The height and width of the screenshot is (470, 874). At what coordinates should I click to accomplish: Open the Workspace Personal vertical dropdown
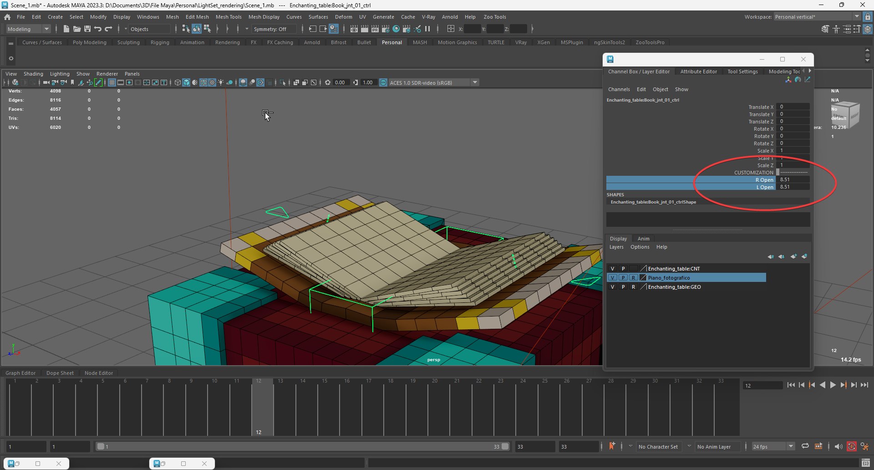pyautogui.click(x=817, y=17)
